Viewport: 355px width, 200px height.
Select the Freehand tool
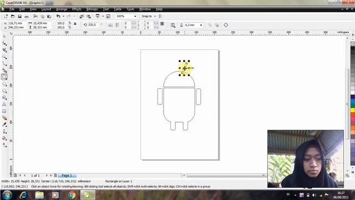tap(4, 63)
